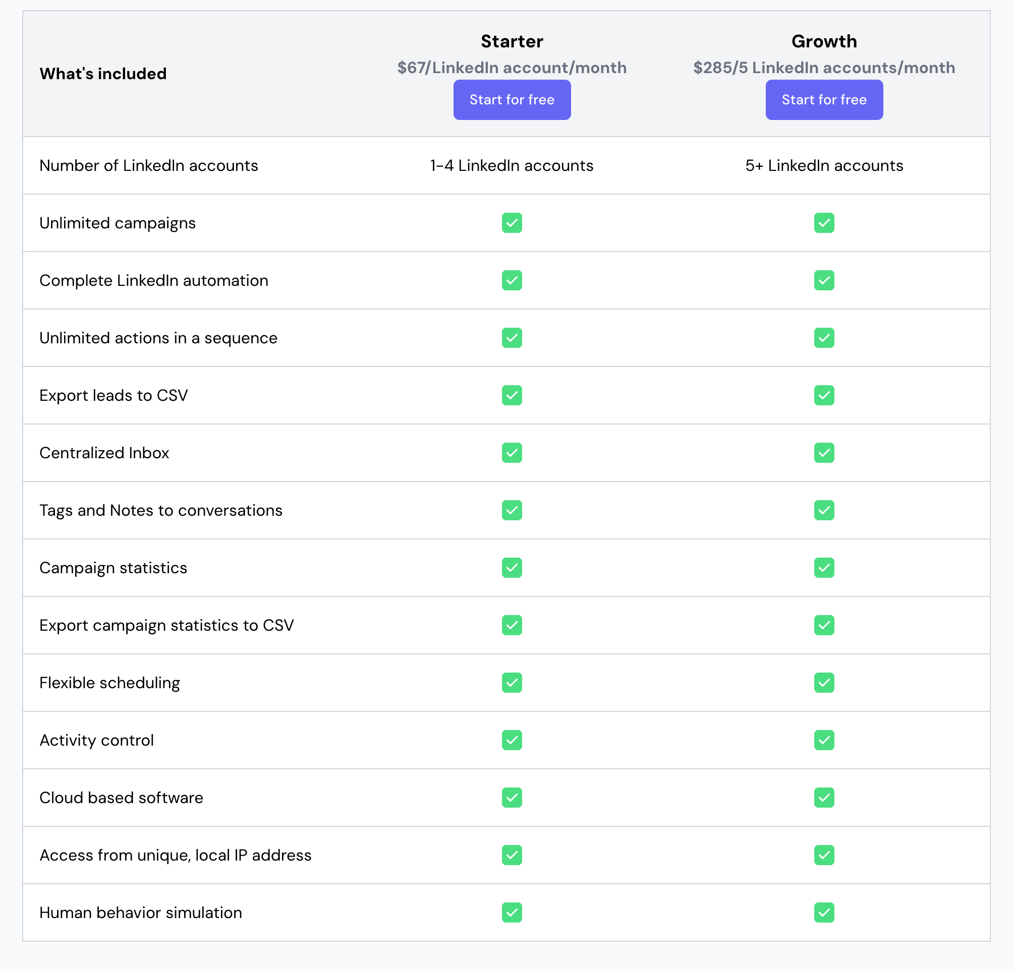Click Starter checkmark for Activity control
This screenshot has height=972, width=1014.
click(512, 740)
